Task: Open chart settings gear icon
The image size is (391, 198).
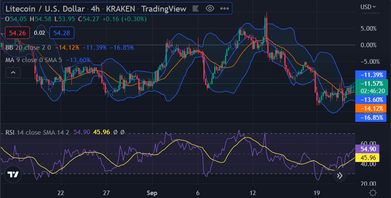Action: [x=373, y=193]
